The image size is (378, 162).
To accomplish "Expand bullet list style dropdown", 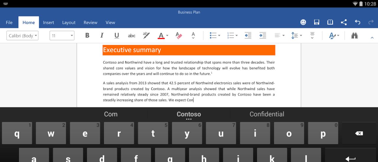I will [219, 35].
